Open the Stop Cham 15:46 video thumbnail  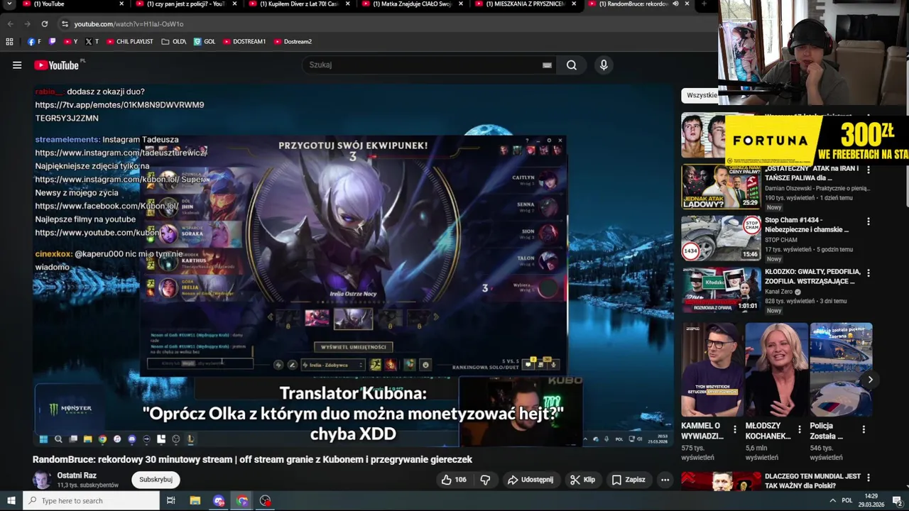click(721, 238)
